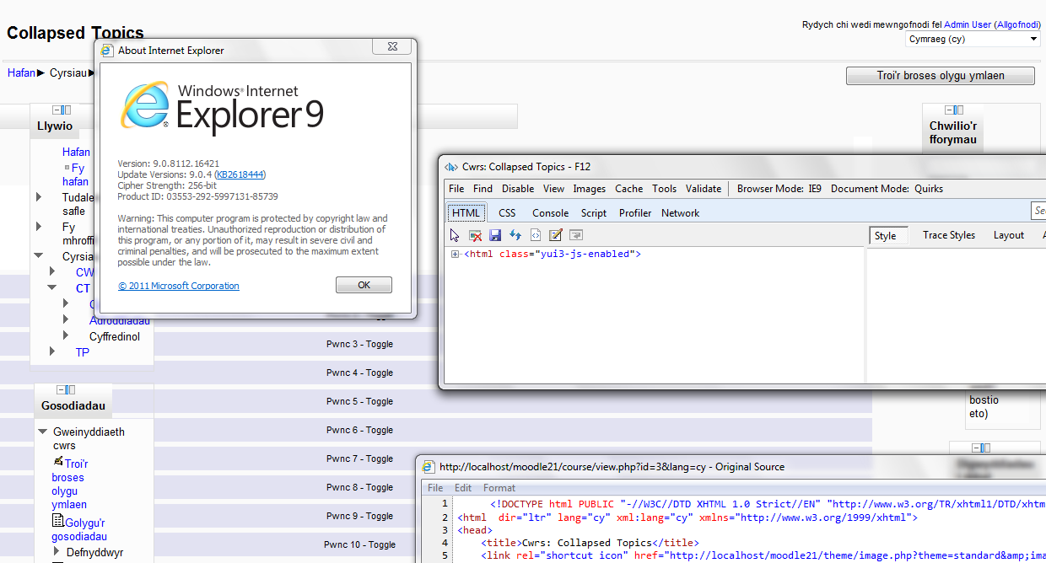
Task: Click the F12 search input field
Action: click(x=1038, y=211)
